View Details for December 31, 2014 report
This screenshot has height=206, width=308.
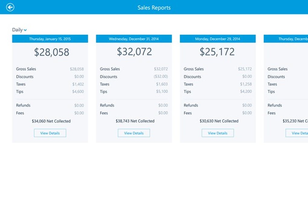click(134, 133)
